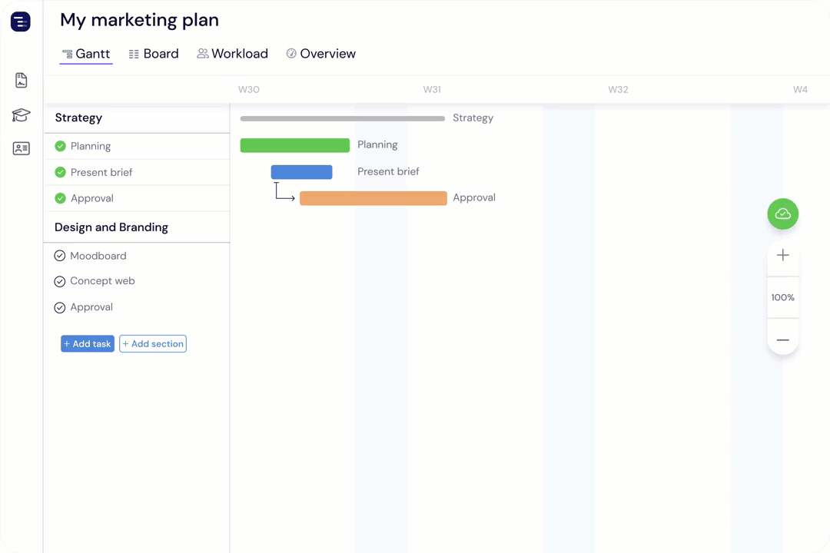Viewport: 830px width, 553px height.
Task: Open the Planning task name in list
Action: click(x=91, y=146)
